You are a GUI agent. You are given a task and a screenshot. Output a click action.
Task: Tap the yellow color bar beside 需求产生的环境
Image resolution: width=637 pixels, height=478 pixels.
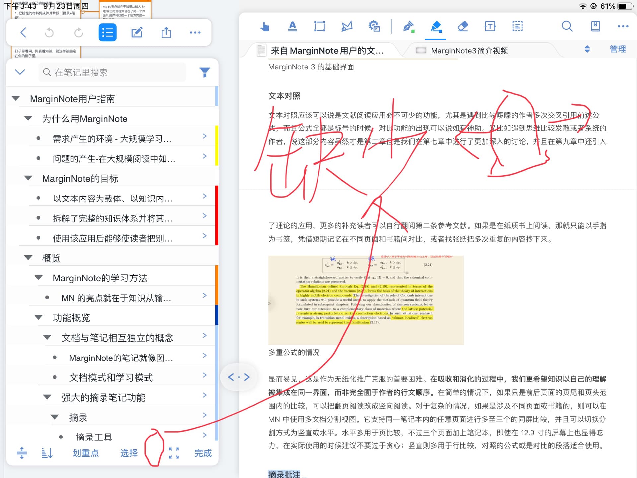click(x=217, y=145)
